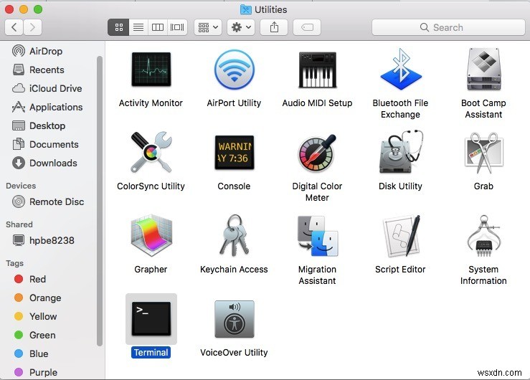Go forward with the right arrow button
Viewport: 530px width, 380px height.
pos(32,27)
